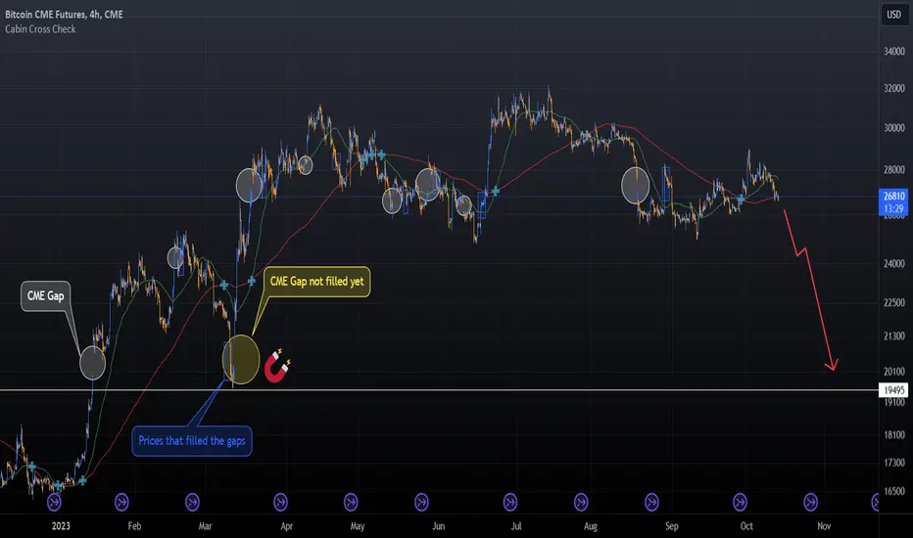The width and height of the screenshot is (913, 538).
Task: Select the Cabin Cross Check indicator label
Action: pos(40,29)
